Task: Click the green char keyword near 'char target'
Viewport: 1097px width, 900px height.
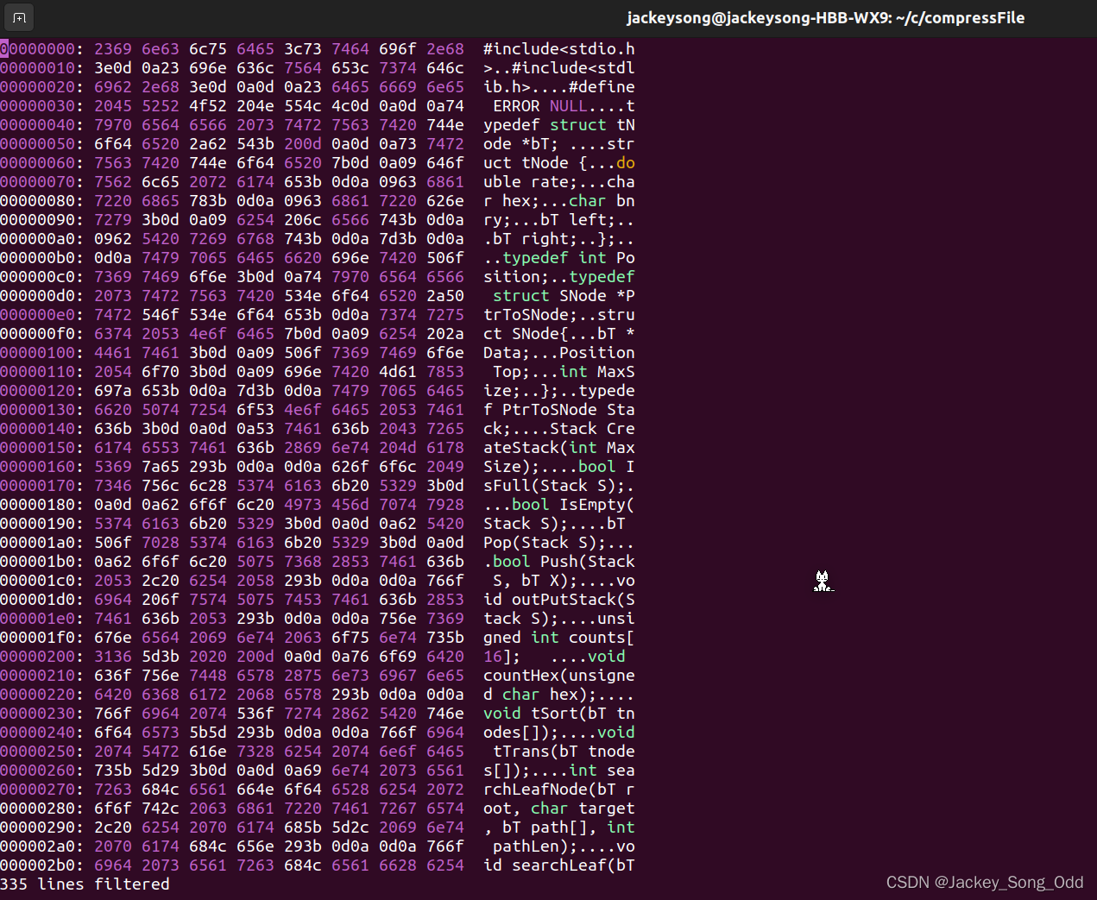Action: point(549,808)
